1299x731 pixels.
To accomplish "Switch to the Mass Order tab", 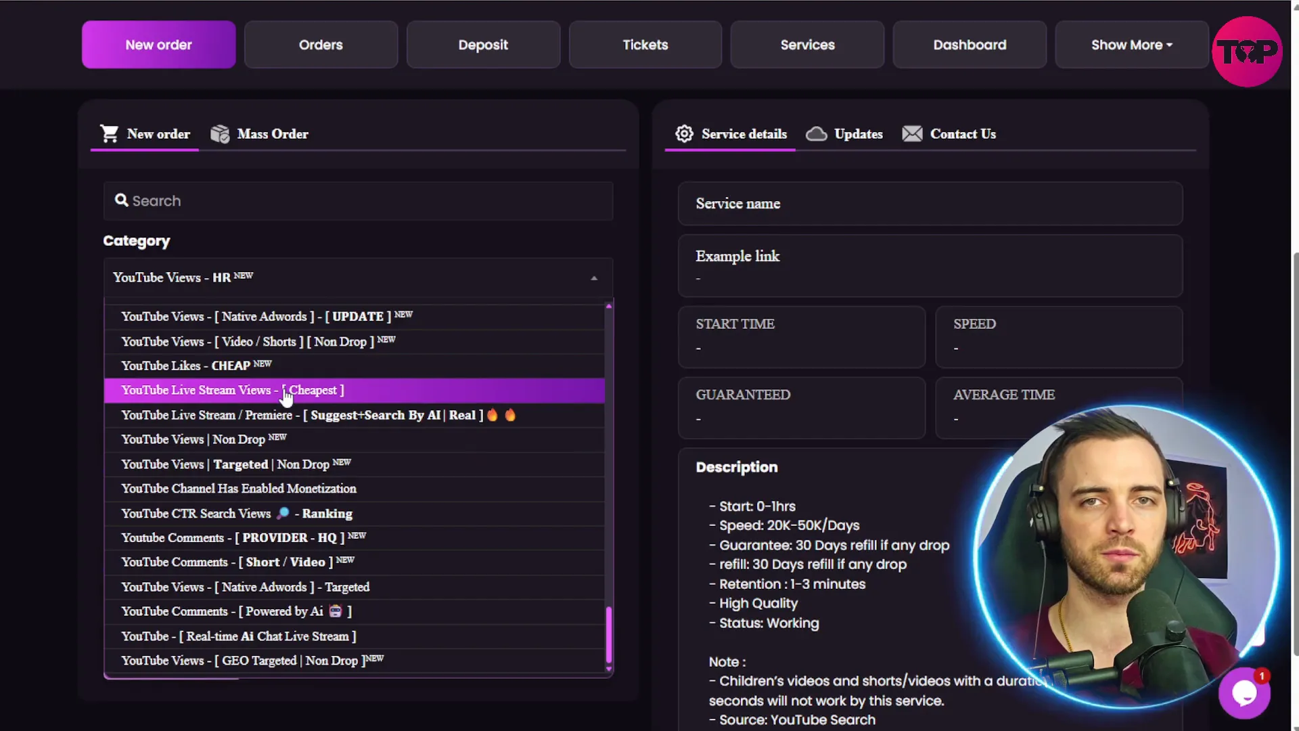I will [x=259, y=134].
